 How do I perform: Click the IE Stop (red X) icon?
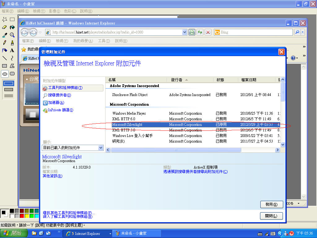[208, 32]
